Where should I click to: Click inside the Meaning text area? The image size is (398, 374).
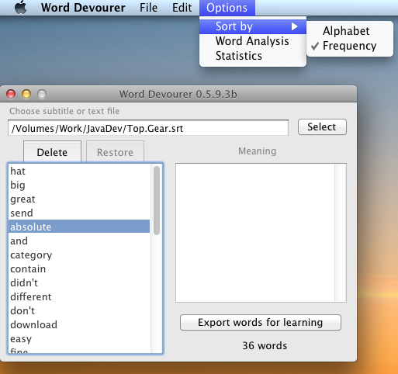[255, 233]
